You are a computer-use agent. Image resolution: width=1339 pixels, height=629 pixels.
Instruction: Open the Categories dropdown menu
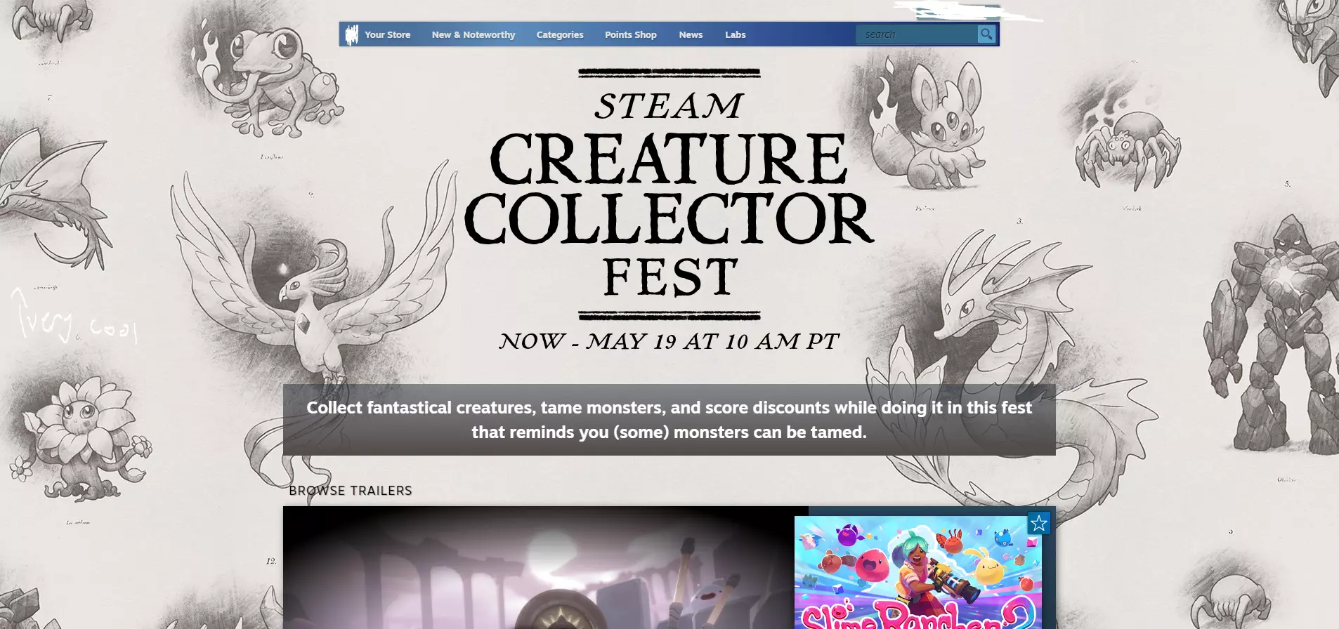(560, 34)
